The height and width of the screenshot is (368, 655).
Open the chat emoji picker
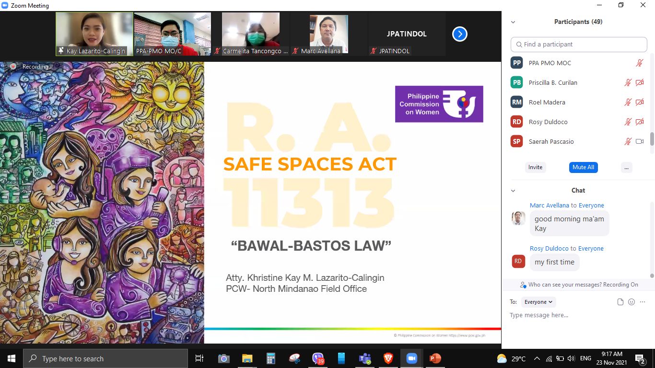pyautogui.click(x=632, y=302)
